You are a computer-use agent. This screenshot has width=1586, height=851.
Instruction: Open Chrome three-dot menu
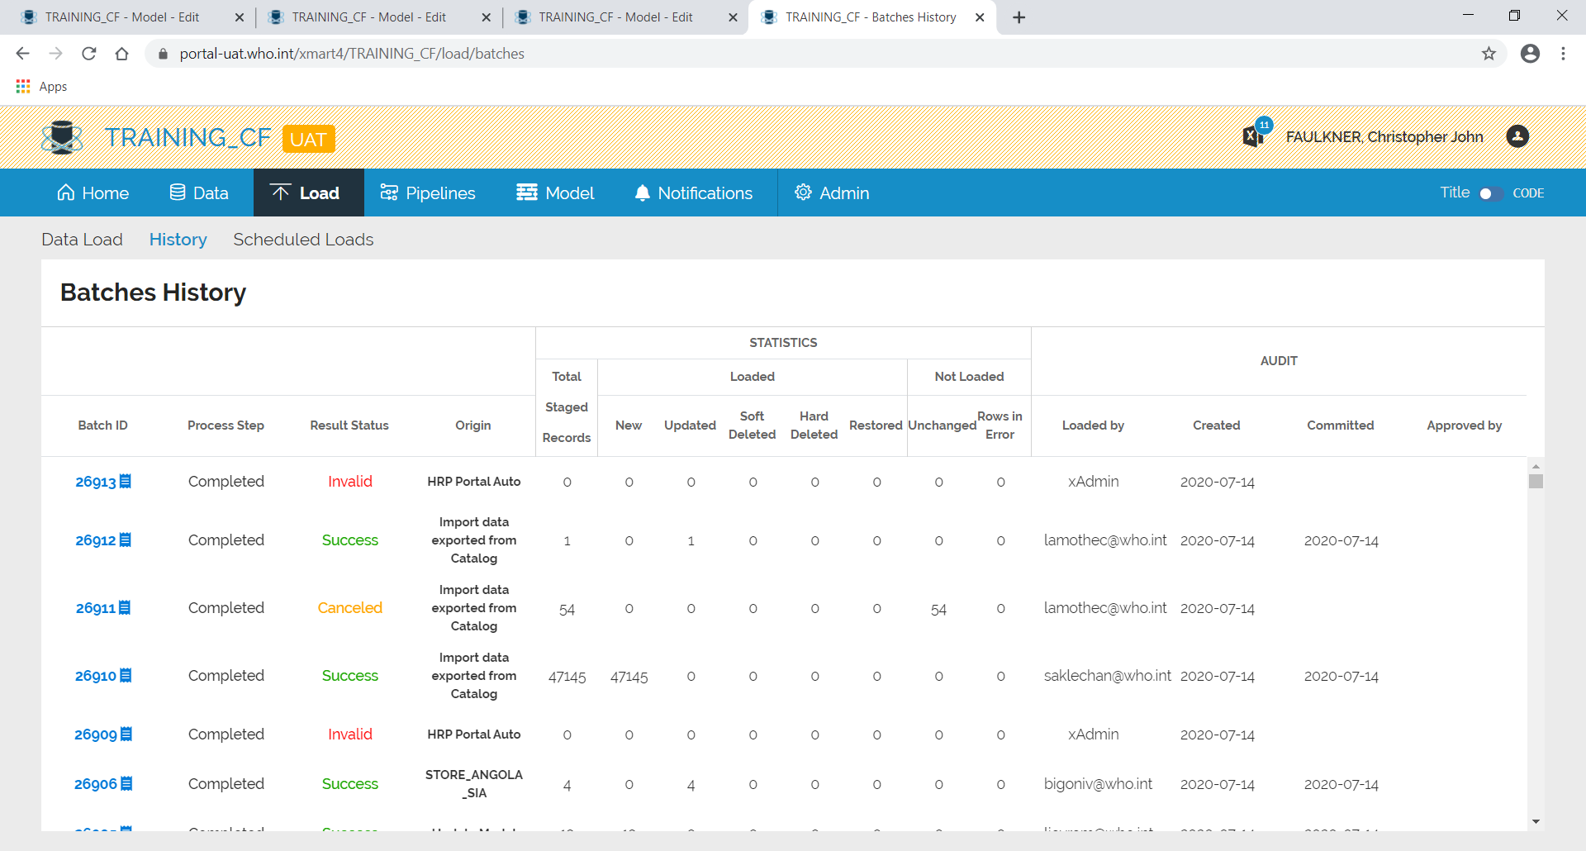[x=1563, y=54]
